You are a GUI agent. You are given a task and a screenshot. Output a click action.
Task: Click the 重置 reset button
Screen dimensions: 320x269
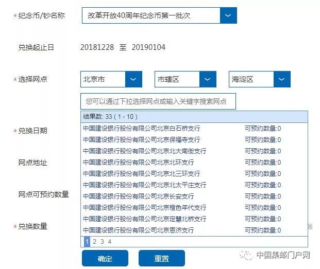pyautogui.click(x=162, y=258)
